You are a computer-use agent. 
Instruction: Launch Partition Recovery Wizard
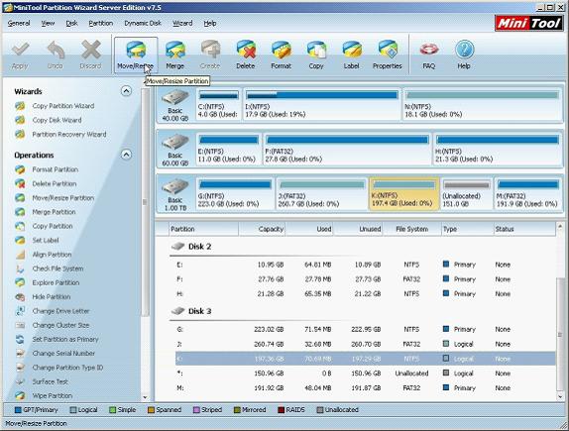tap(69, 134)
